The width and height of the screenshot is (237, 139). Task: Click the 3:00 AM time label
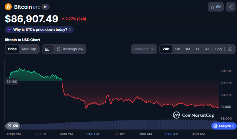(x=146, y=134)
